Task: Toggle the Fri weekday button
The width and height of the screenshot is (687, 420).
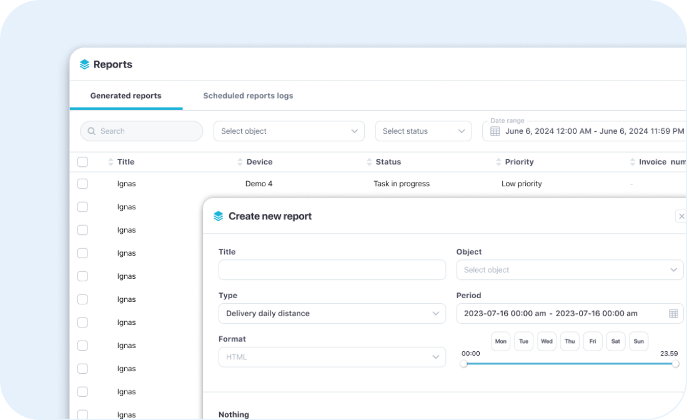Action: click(593, 341)
